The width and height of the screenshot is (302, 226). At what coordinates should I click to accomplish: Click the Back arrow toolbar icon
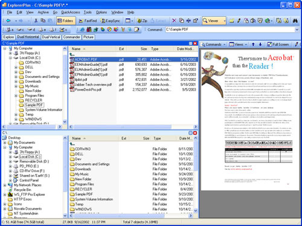[8, 21]
